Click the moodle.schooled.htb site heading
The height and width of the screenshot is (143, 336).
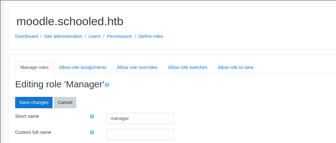tap(70, 21)
